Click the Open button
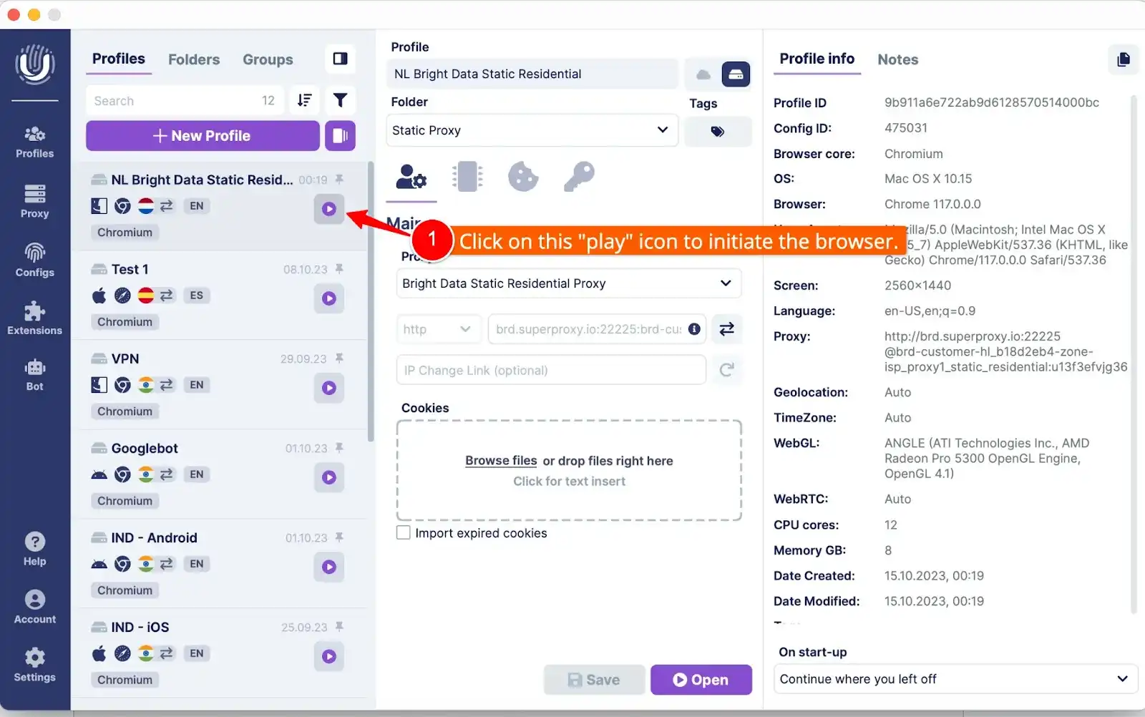The width and height of the screenshot is (1145, 717). (701, 680)
